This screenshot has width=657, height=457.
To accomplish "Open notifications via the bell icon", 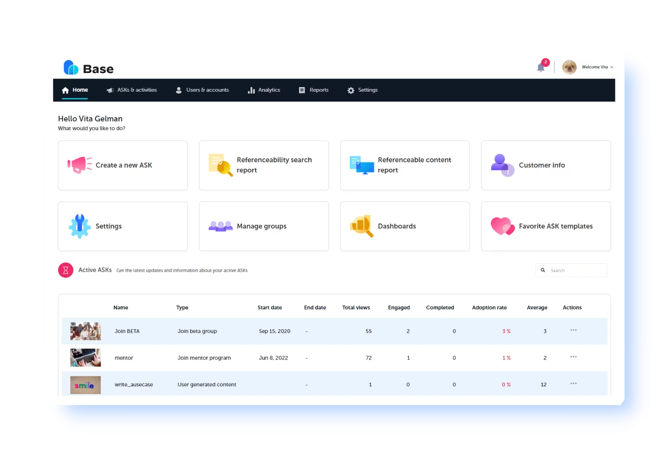I will 541,67.
